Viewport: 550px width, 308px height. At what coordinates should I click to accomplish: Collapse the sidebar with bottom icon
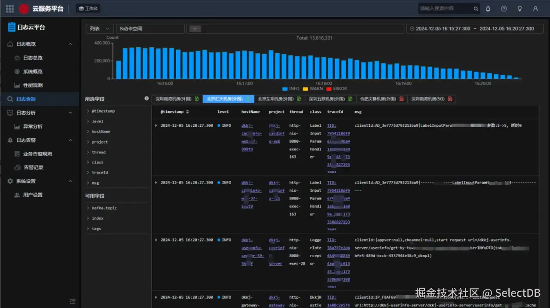(73, 302)
